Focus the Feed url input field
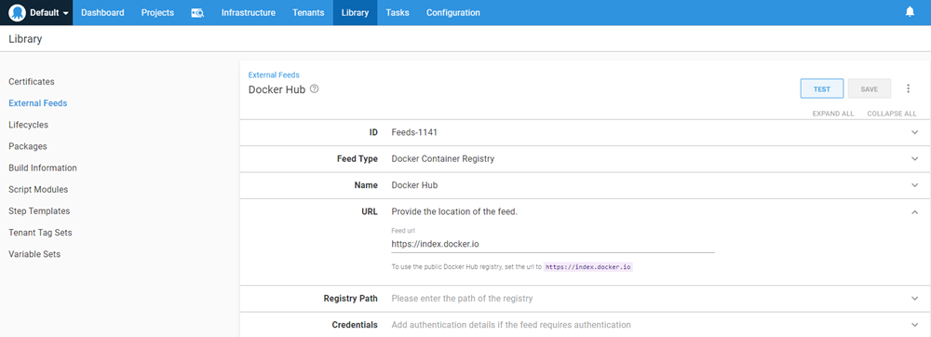 (553, 244)
